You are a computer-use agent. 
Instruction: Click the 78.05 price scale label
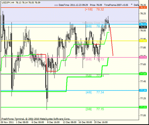point(143,31)
